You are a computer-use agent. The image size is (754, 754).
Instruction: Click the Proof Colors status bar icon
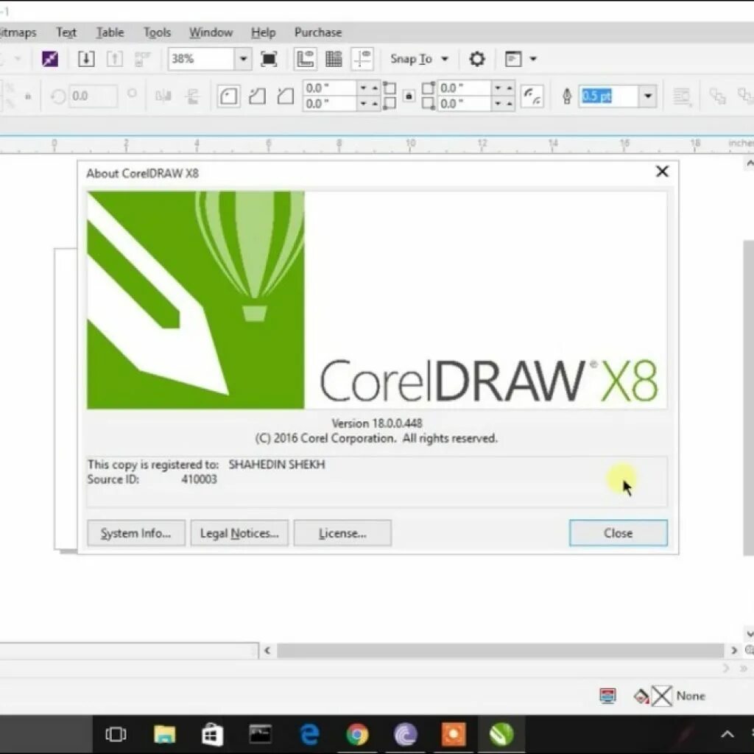pyautogui.click(x=607, y=696)
